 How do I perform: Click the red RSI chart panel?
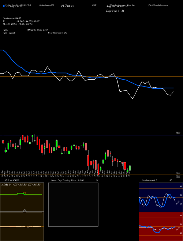coord(161,226)
